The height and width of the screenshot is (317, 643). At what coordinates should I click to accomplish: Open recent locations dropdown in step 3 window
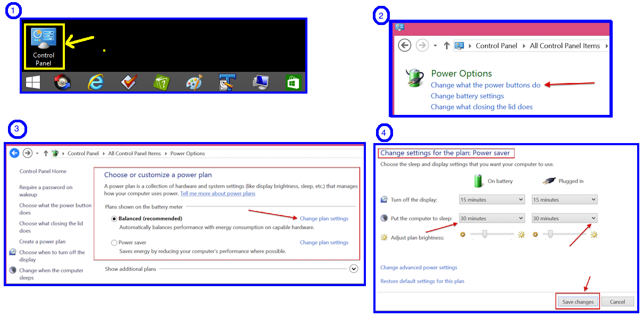37,153
